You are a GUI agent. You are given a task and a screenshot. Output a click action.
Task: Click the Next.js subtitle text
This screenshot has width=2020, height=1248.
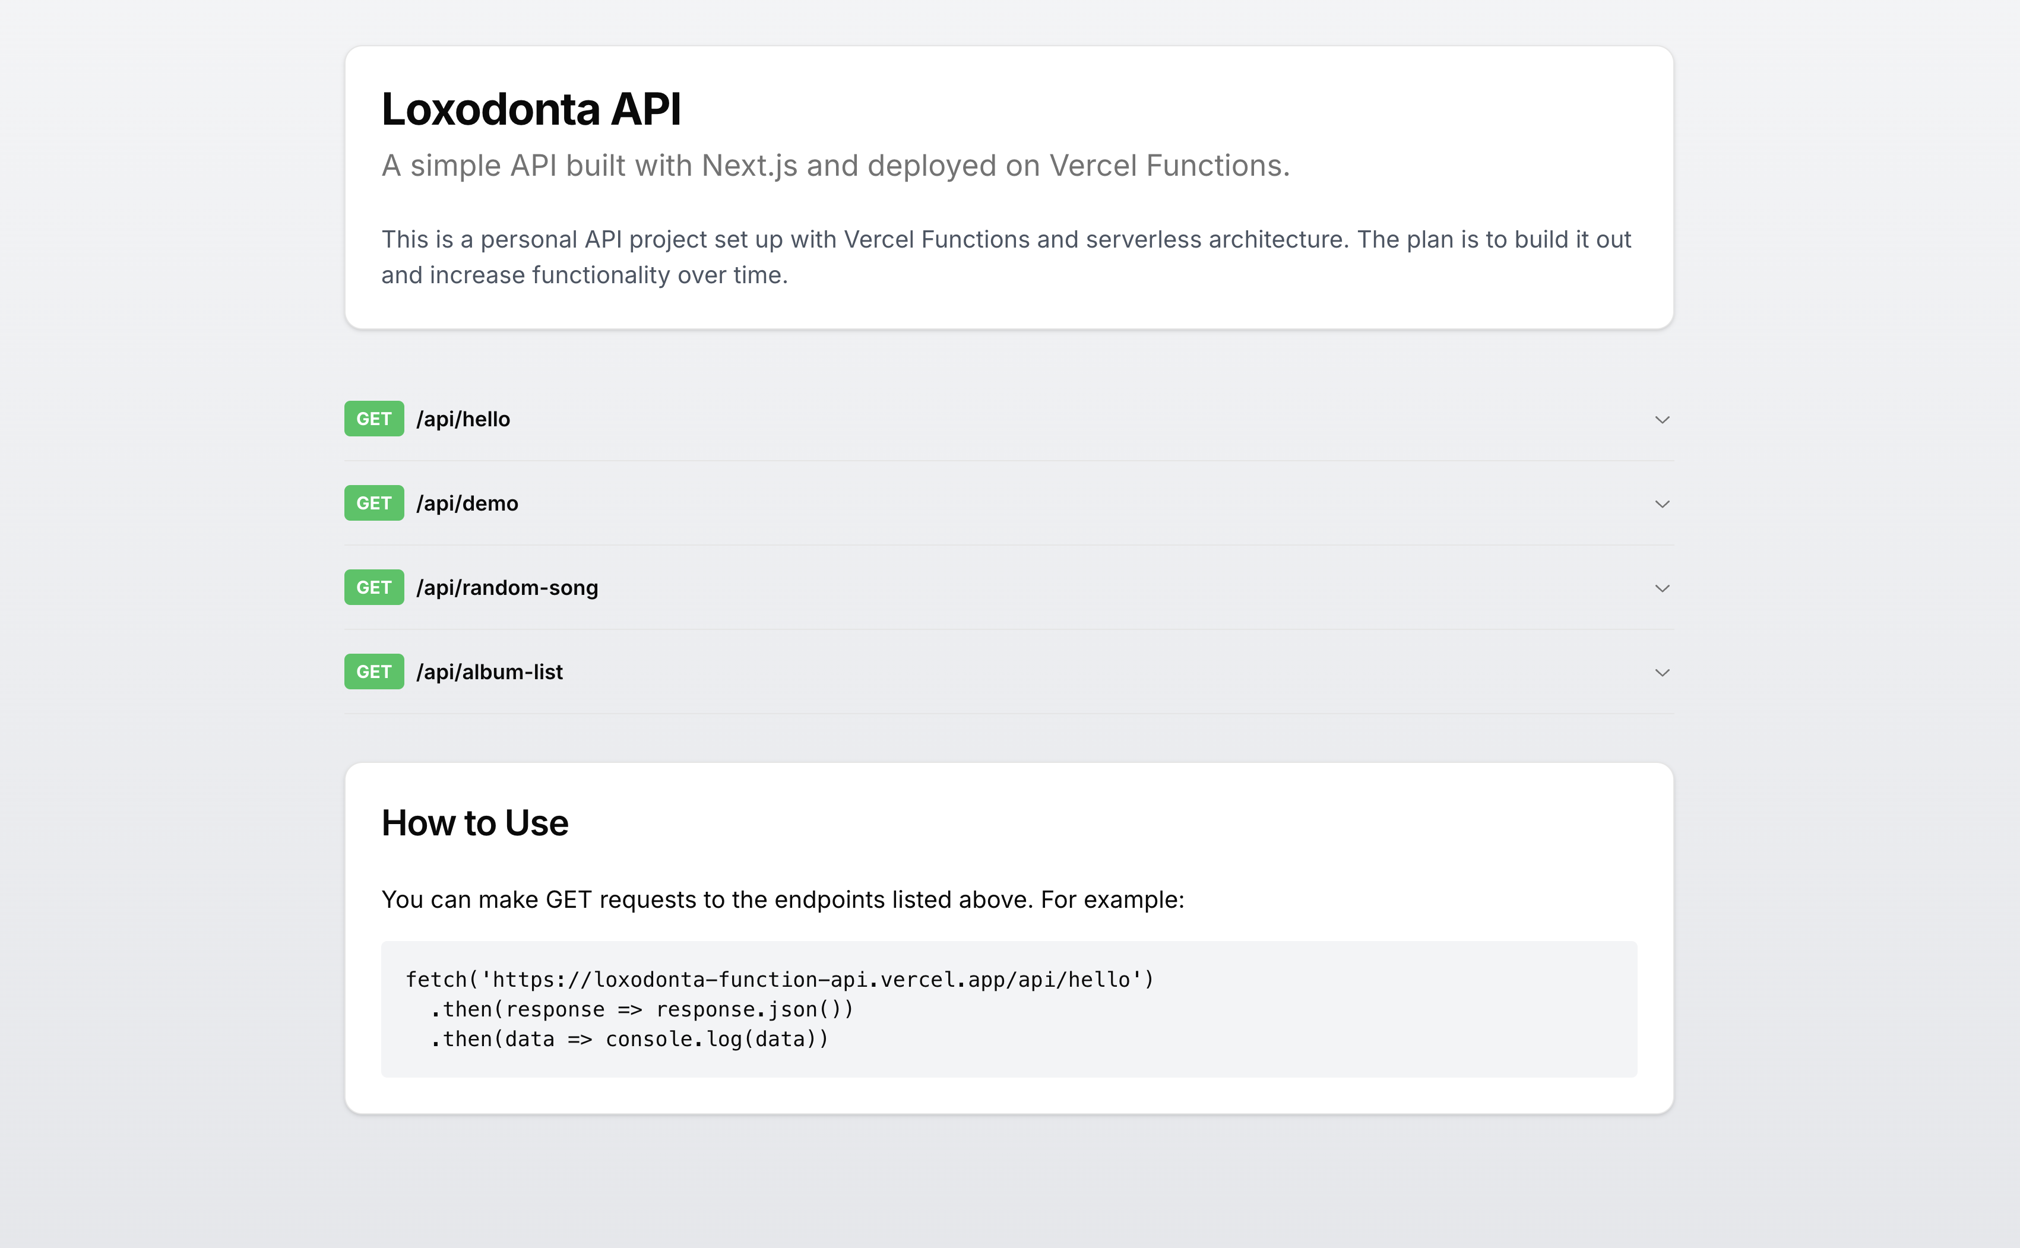(835, 166)
